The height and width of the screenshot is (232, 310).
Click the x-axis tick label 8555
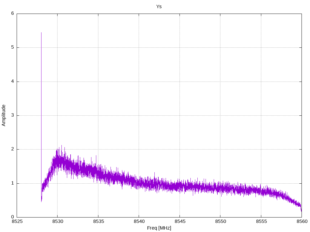(261, 221)
